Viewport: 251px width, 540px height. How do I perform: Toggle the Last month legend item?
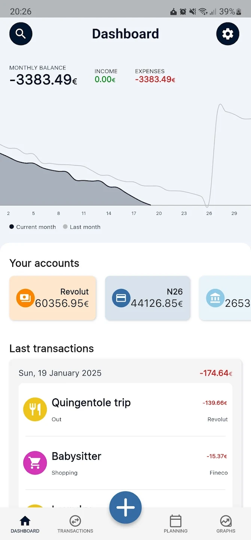coord(82,227)
